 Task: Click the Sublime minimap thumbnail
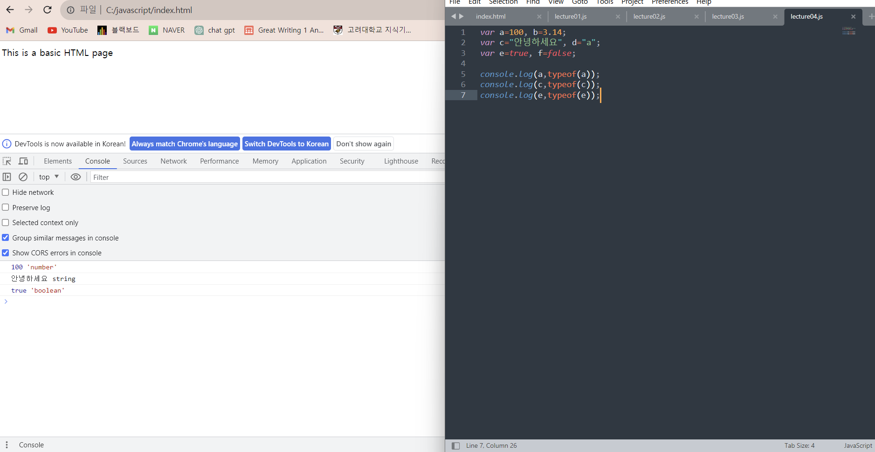(849, 31)
